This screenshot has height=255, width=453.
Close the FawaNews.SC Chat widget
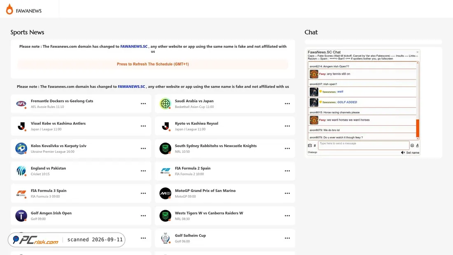pyautogui.click(x=417, y=52)
